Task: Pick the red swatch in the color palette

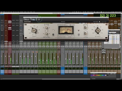Action: click(x=96, y=75)
